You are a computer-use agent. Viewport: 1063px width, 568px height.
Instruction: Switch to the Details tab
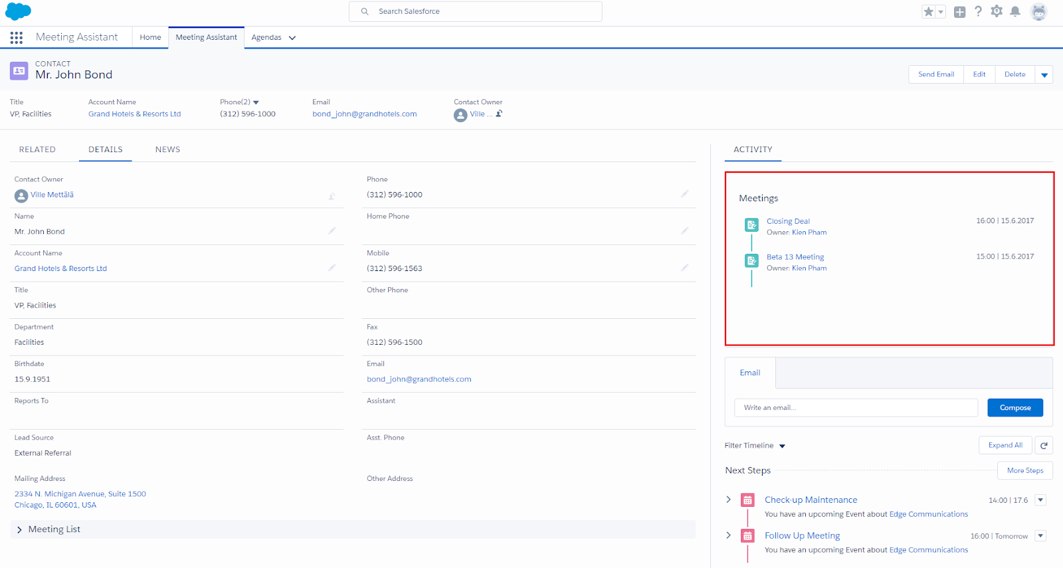click(x=106, y=149)
